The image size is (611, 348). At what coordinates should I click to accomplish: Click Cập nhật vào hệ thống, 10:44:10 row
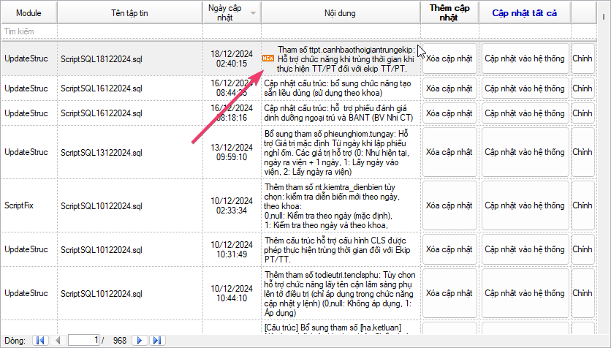(x=525, y=293)
